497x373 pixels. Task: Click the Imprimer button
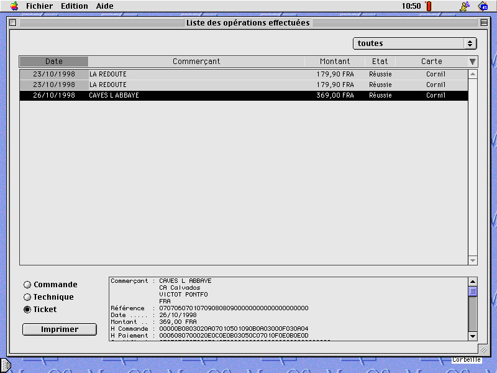[x=60, y=329]
